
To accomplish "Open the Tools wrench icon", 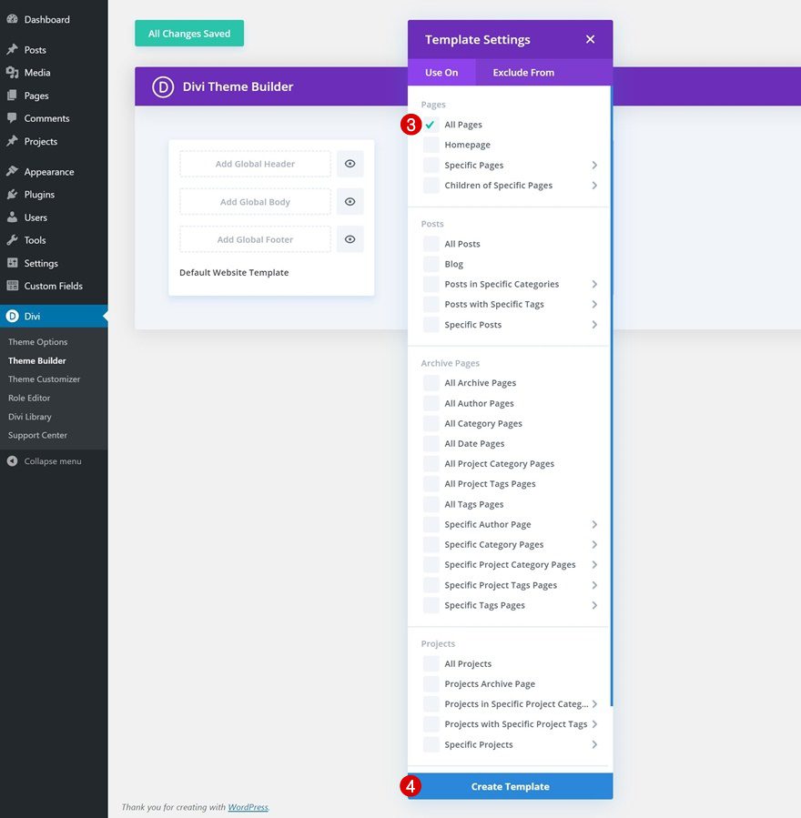I will coord(13,239).
